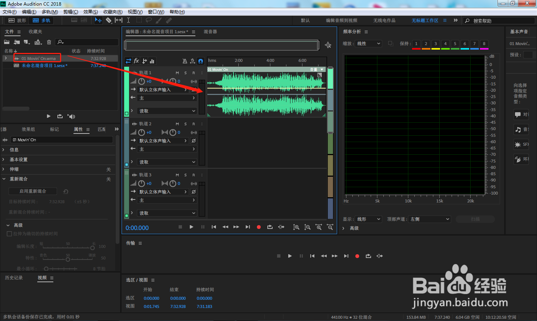The width and height of the screenshot is (537, 321).
Task: Click the files panel autoplay speaker icon
Action: (x=71, y=116)
